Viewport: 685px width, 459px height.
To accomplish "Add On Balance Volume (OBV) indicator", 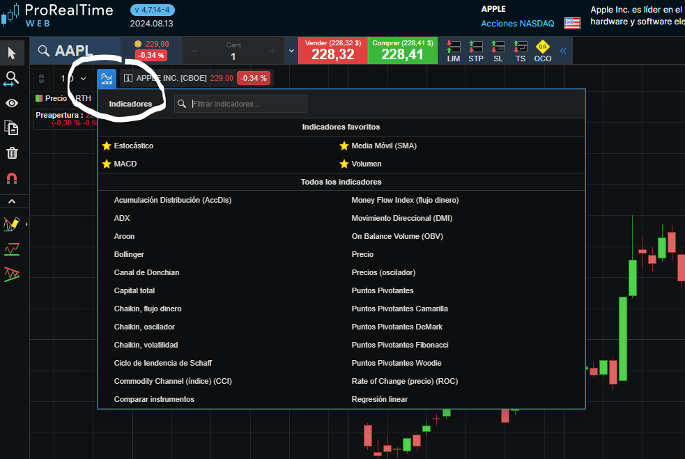I will tap(397, 236).
